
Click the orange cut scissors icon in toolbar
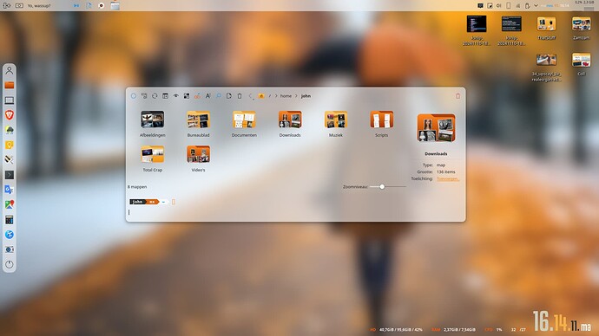(197, 96)
